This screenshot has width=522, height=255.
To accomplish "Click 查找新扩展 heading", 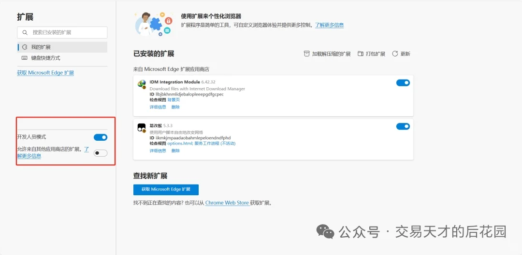I will tap(150, 176).
